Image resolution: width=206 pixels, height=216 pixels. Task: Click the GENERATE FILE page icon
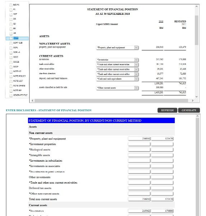[x=11, y=96]
